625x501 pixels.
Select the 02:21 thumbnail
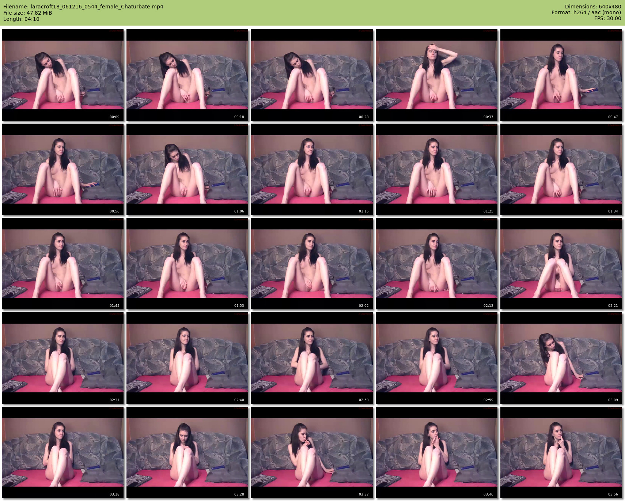click(x=561, y=264)
